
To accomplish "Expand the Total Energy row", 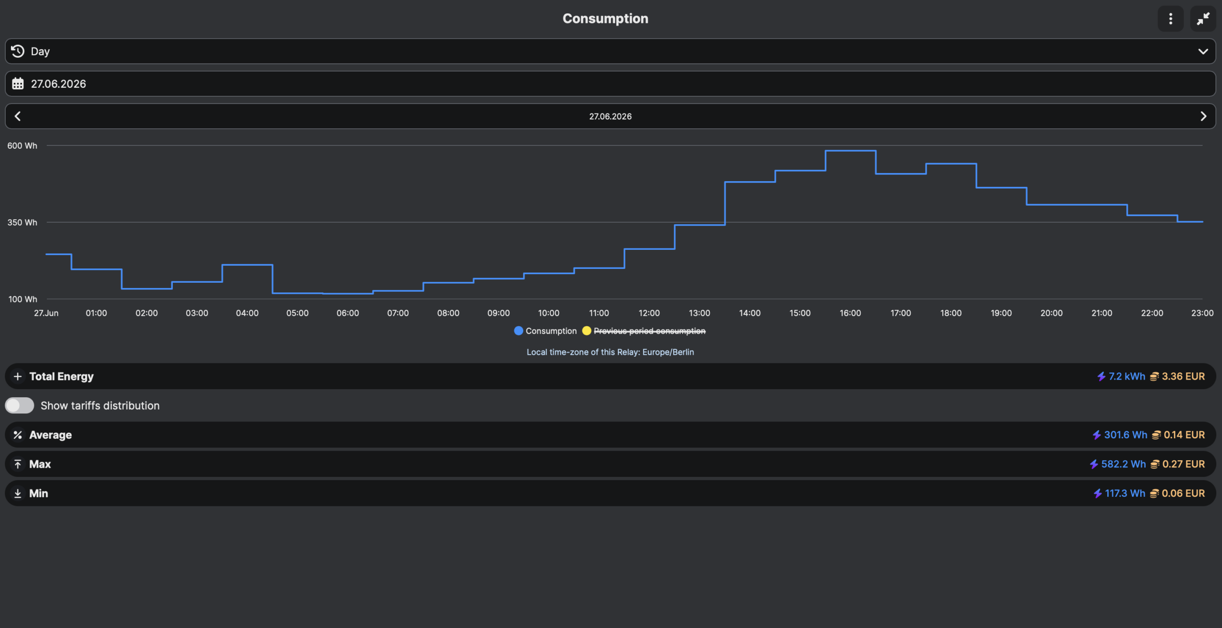I will pos(611,376).
